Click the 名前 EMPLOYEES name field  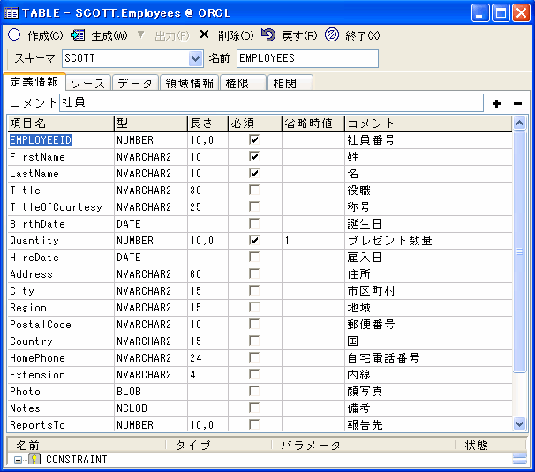307,58
